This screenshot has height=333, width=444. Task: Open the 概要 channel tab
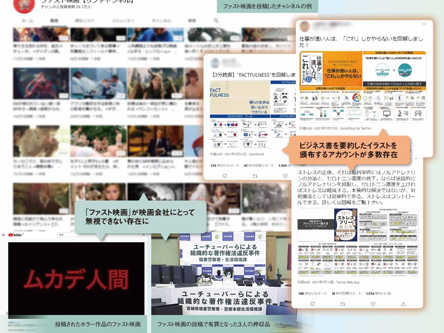(192, 21)
